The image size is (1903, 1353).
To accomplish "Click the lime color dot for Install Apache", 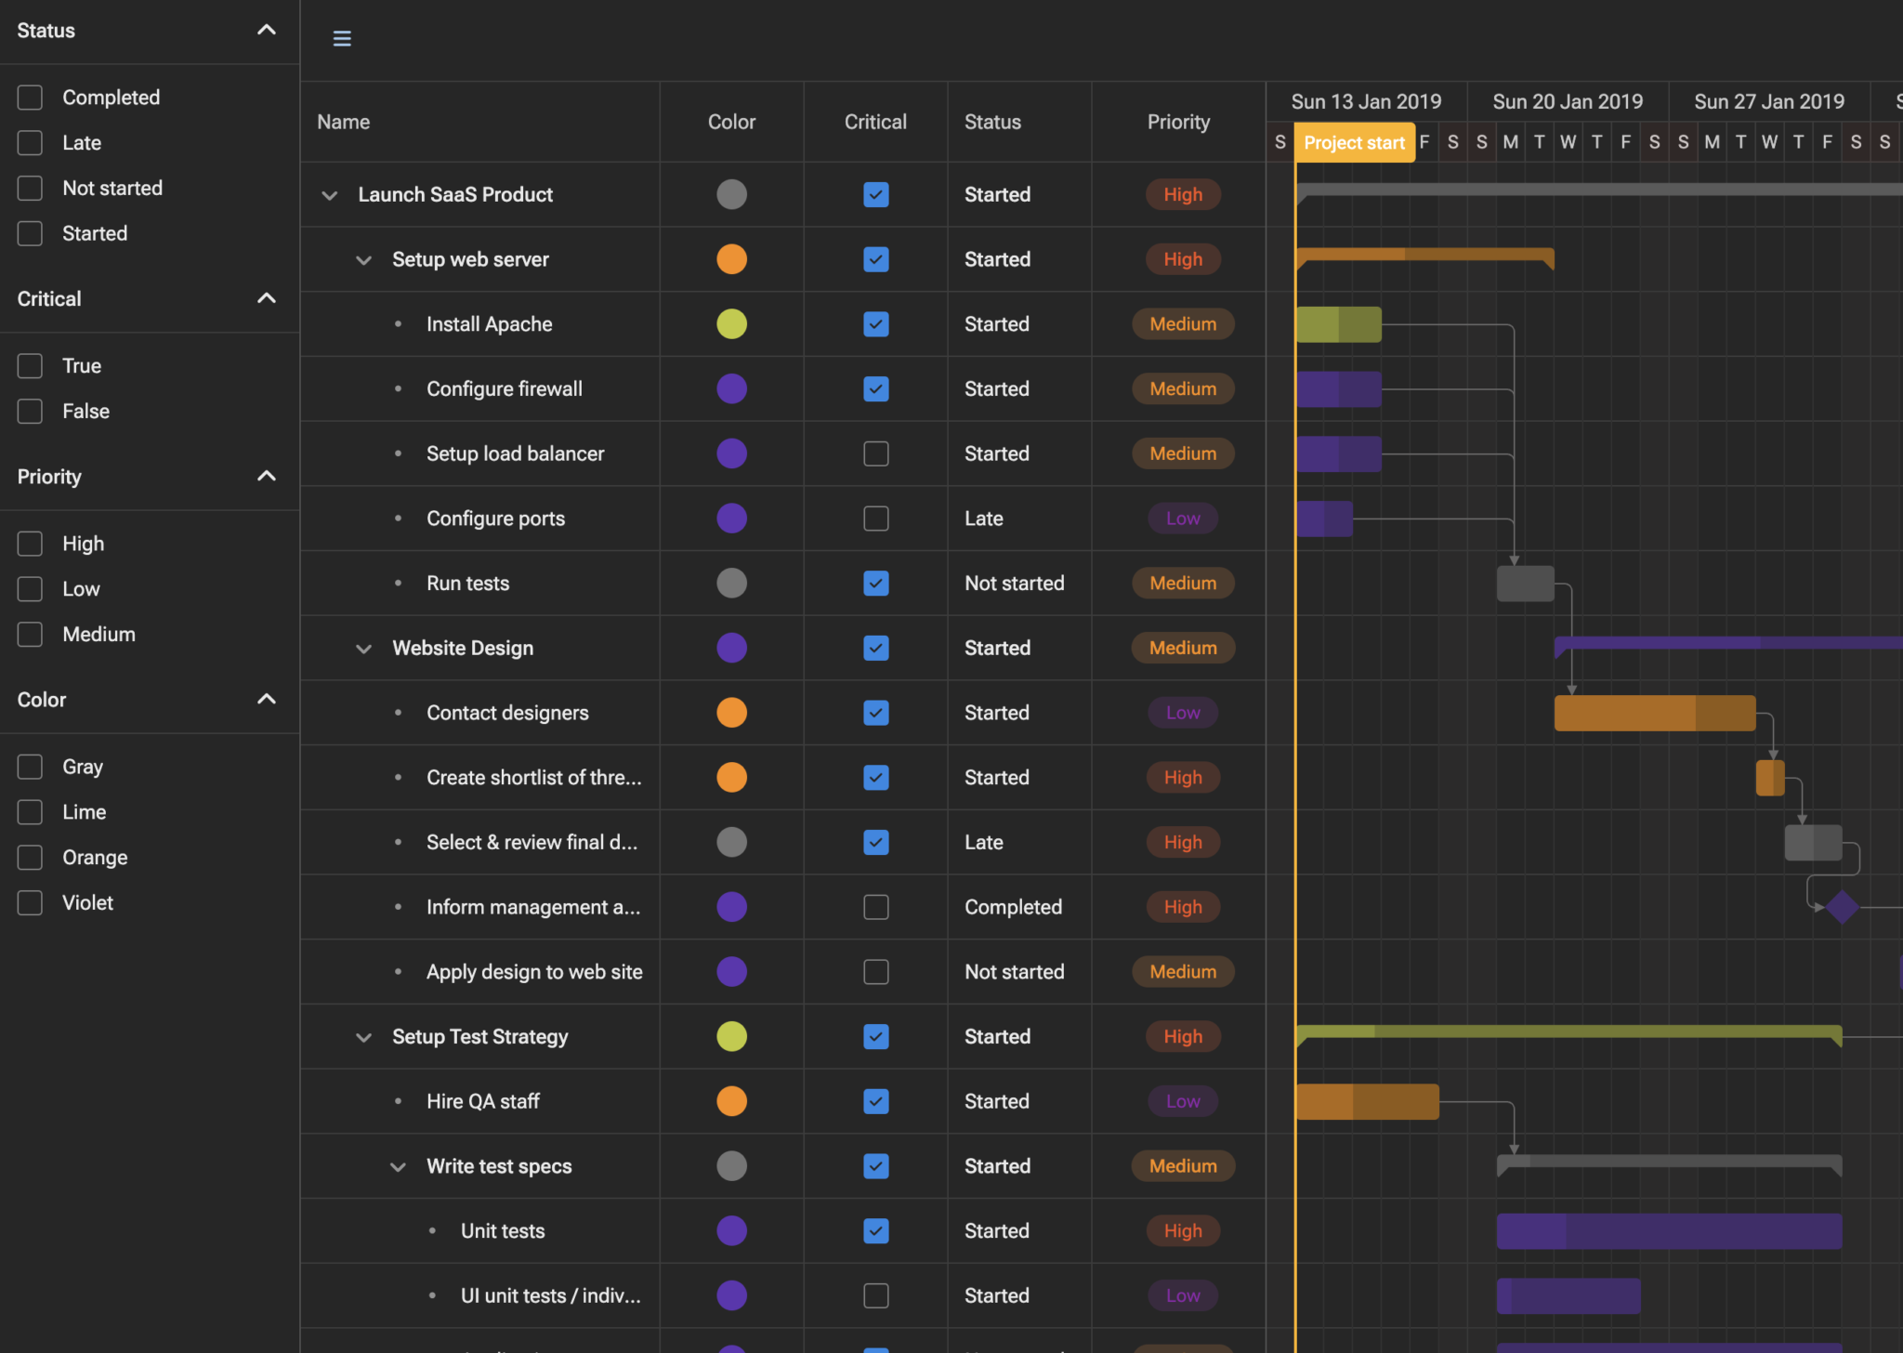I will [x=731, y=324].
